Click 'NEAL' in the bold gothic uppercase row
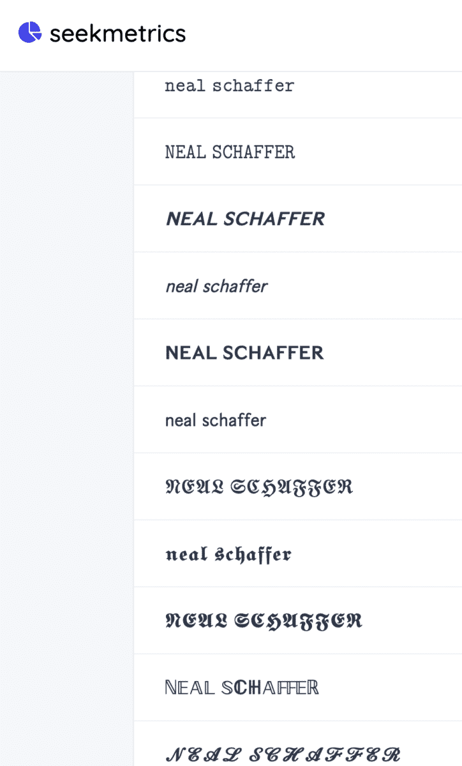Viewport: 462px width, 766px height. 192,620
